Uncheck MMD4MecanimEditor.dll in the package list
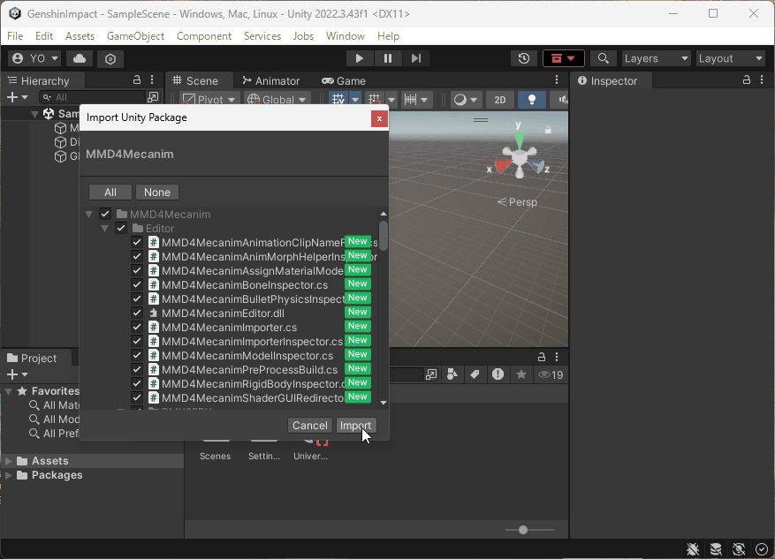 pyautogui.click(x=137, y=313)
